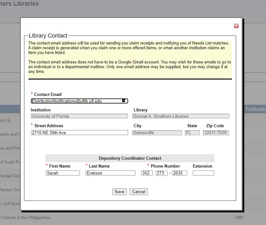Click the Library Contact legend title
266x225 pixels.
pyautogui.click(x=48, y=36)
